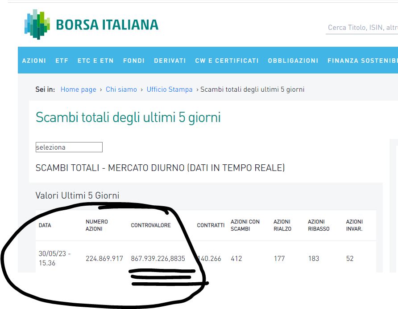Viewport: 398px width, 309px height.
Task: Open the OBBLIGAZIONI menu
Action: [x=293, y=61]
